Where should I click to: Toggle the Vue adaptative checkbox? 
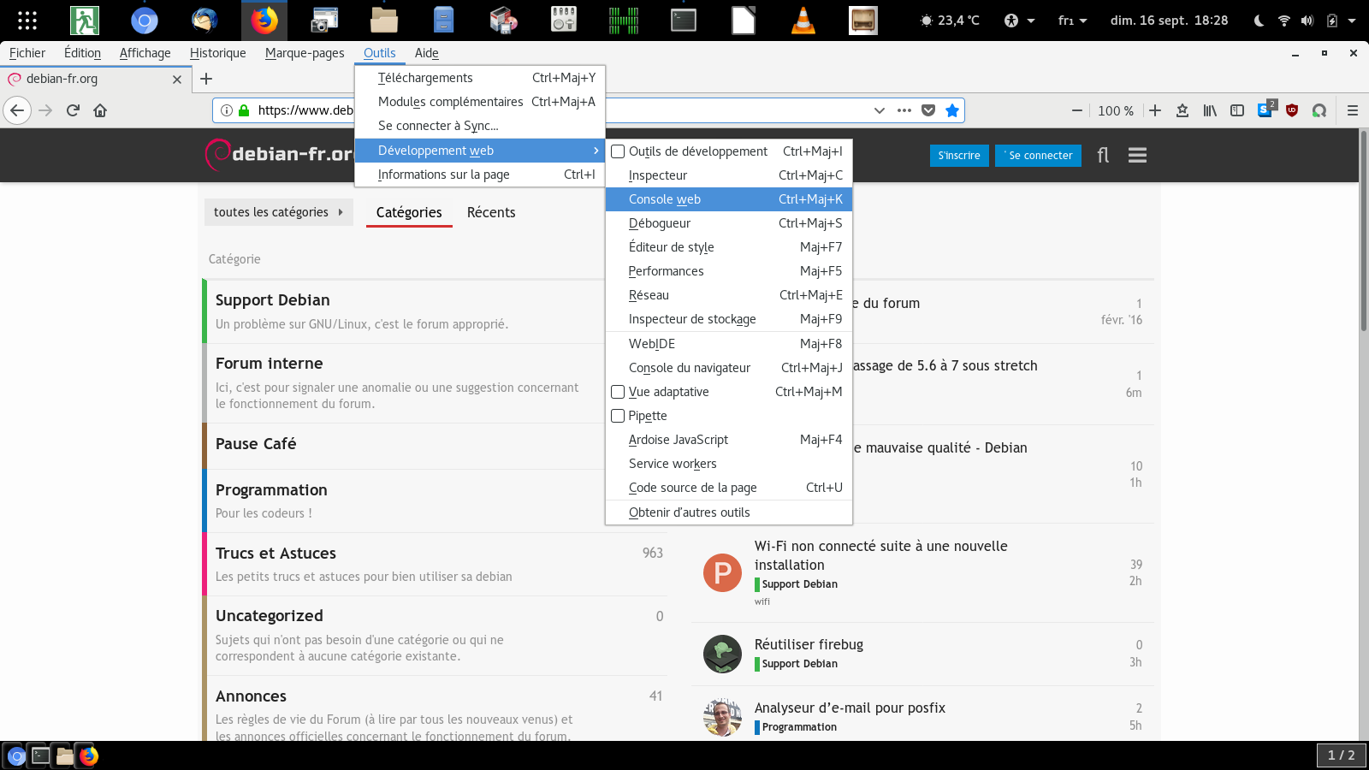618,392
